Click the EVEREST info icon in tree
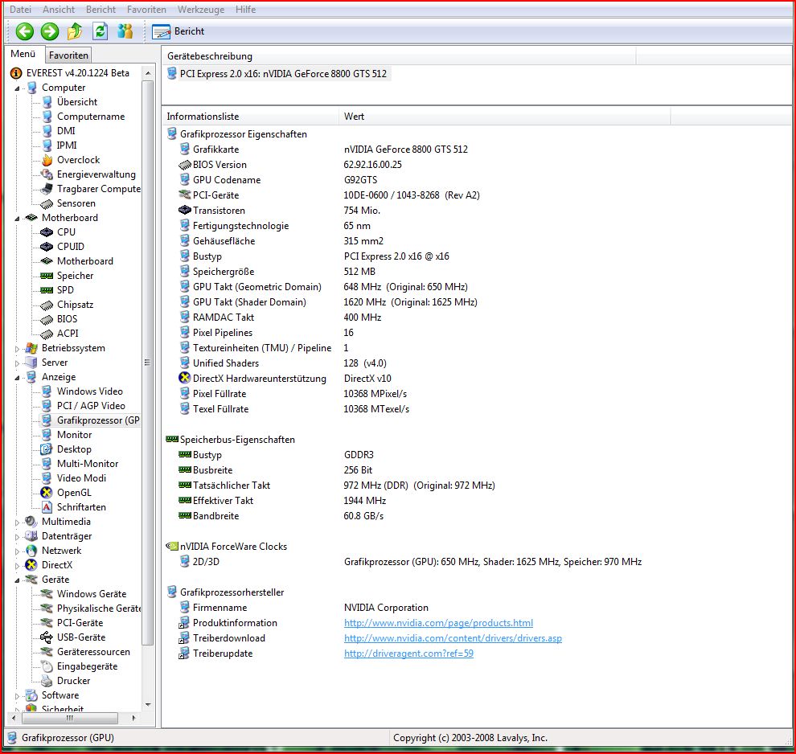The width and height of the screenshot is (796, 754). 16,73
